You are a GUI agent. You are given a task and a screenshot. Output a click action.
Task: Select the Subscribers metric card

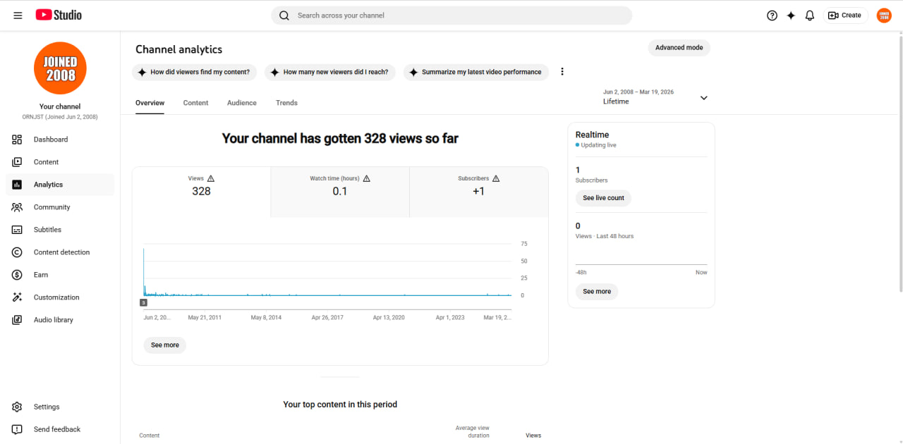(479, 192)
